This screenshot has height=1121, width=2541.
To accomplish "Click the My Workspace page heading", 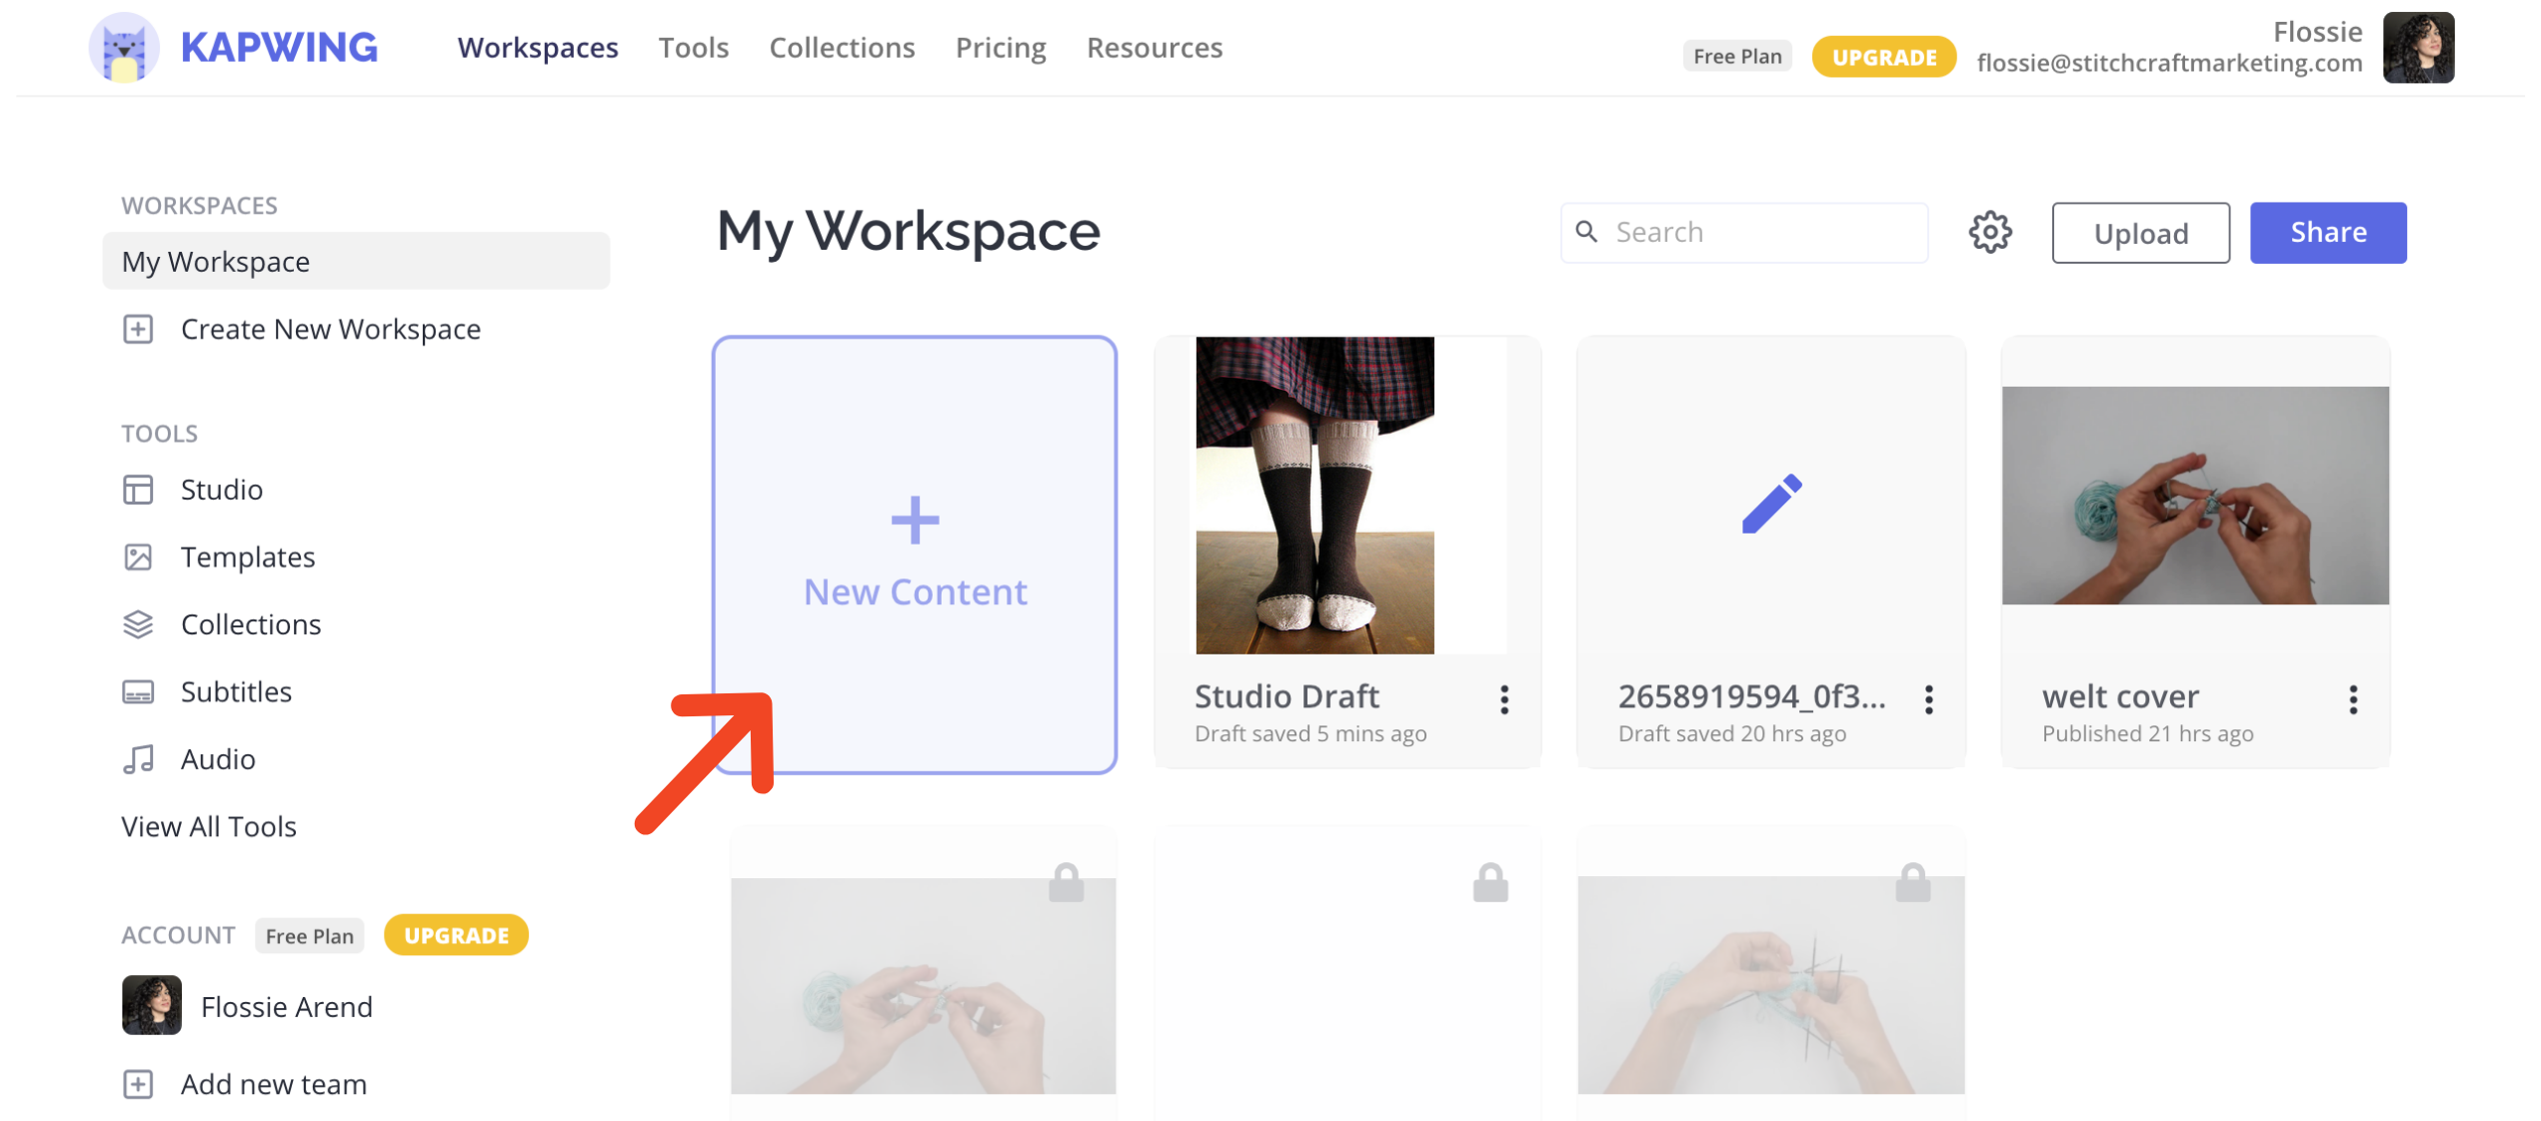I will click(x=909, y=231).
